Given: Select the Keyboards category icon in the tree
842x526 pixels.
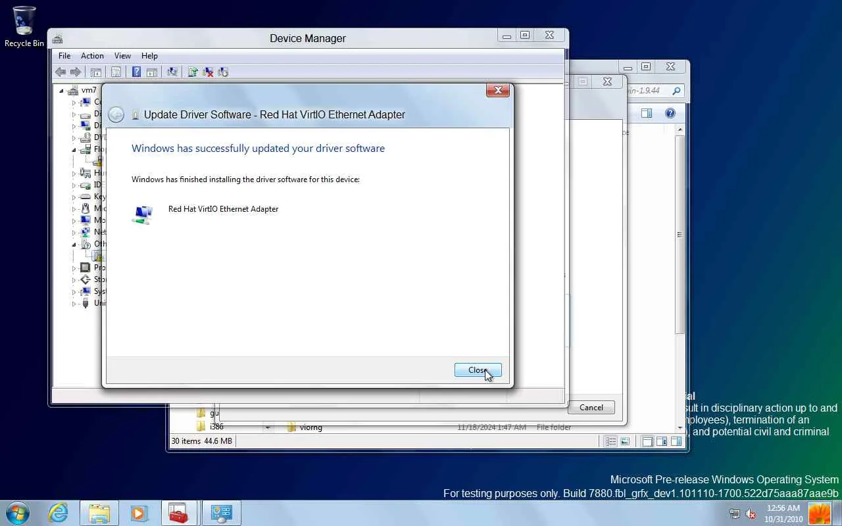Looking at the screenshot, I should pyautogui.click(x=85, y=197).
